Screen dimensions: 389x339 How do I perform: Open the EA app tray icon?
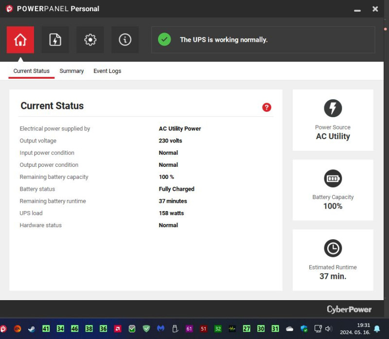(x=18, y=329)
